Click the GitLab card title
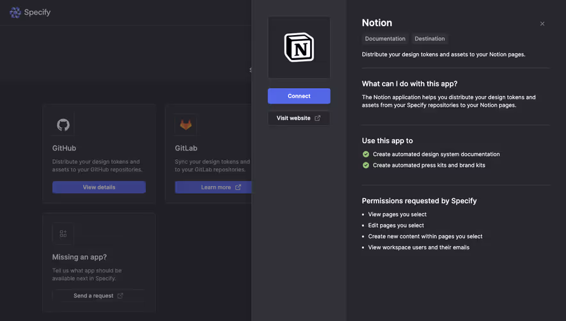 click(186, 148)
